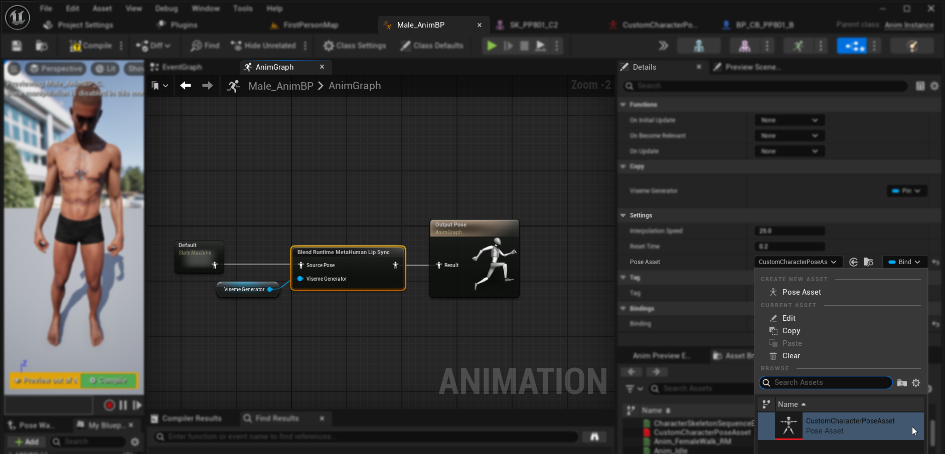Open the Window menu

pos(206,9)
